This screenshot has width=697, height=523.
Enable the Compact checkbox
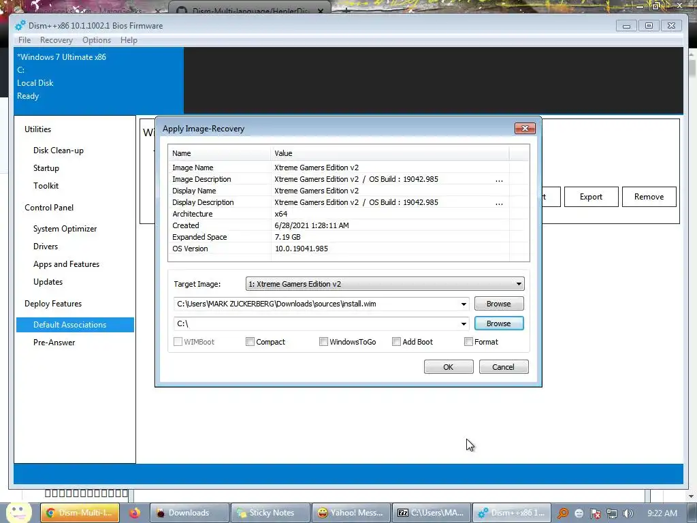coord(250,342)
